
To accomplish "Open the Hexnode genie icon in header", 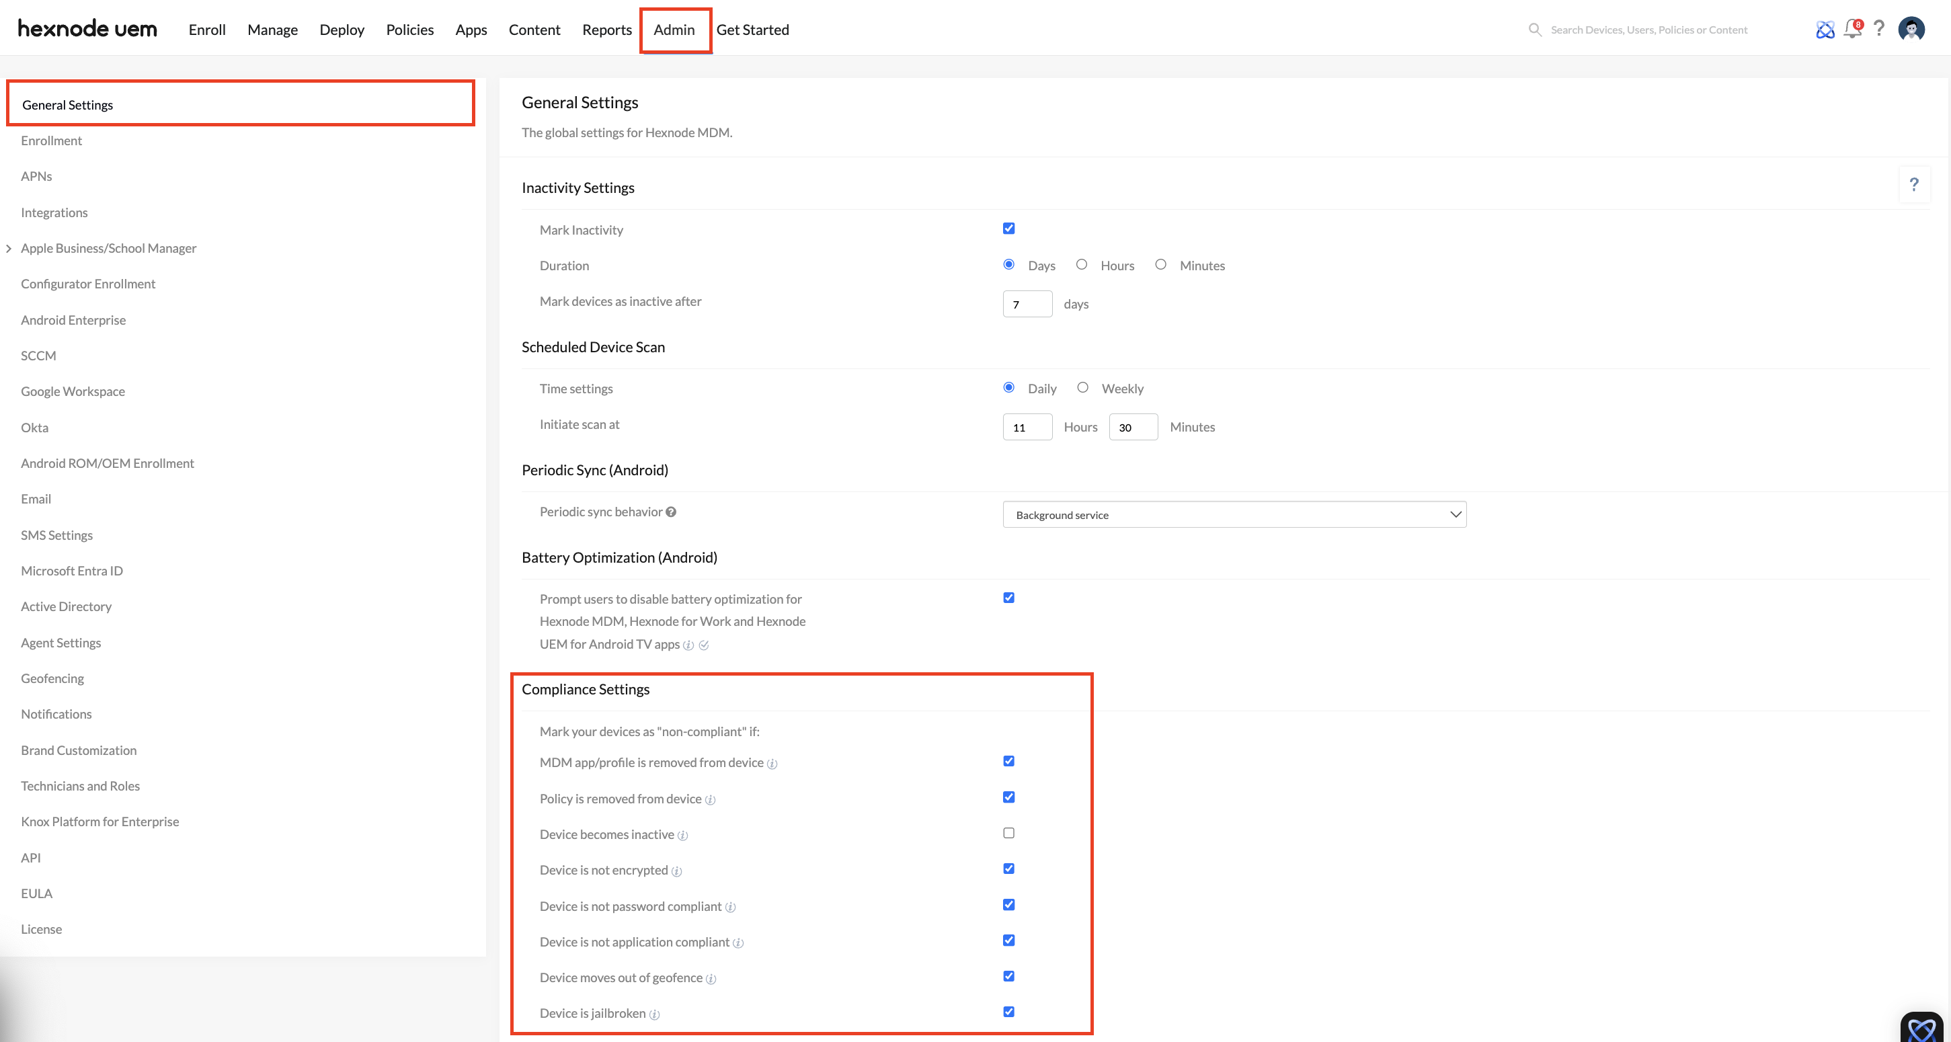I will 1825,30.
